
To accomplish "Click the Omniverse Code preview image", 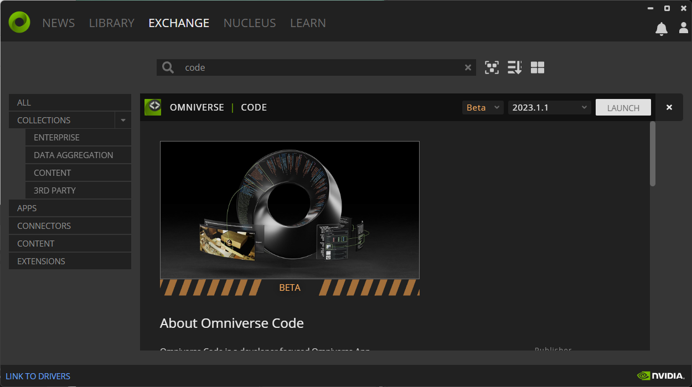I will click(290, 210).
